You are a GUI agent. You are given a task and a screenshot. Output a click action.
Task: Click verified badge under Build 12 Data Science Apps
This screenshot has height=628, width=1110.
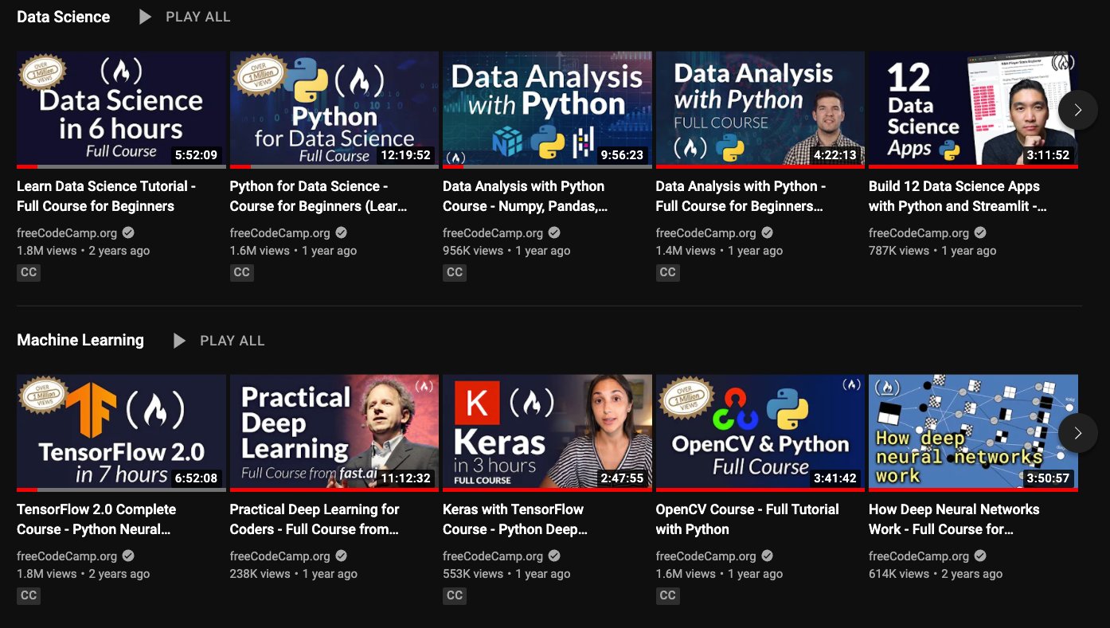(980, 233)
